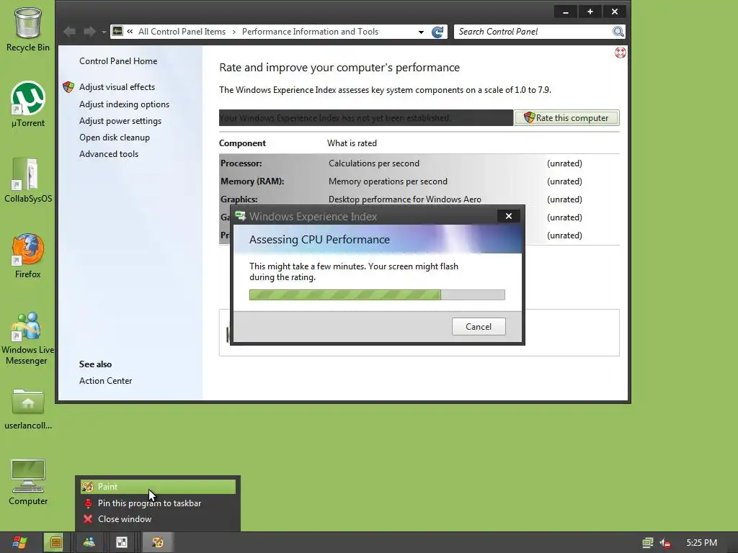738x553 pixels.
Task: Launch the µTorrent desktop shortcut
Action: (28, 104)
